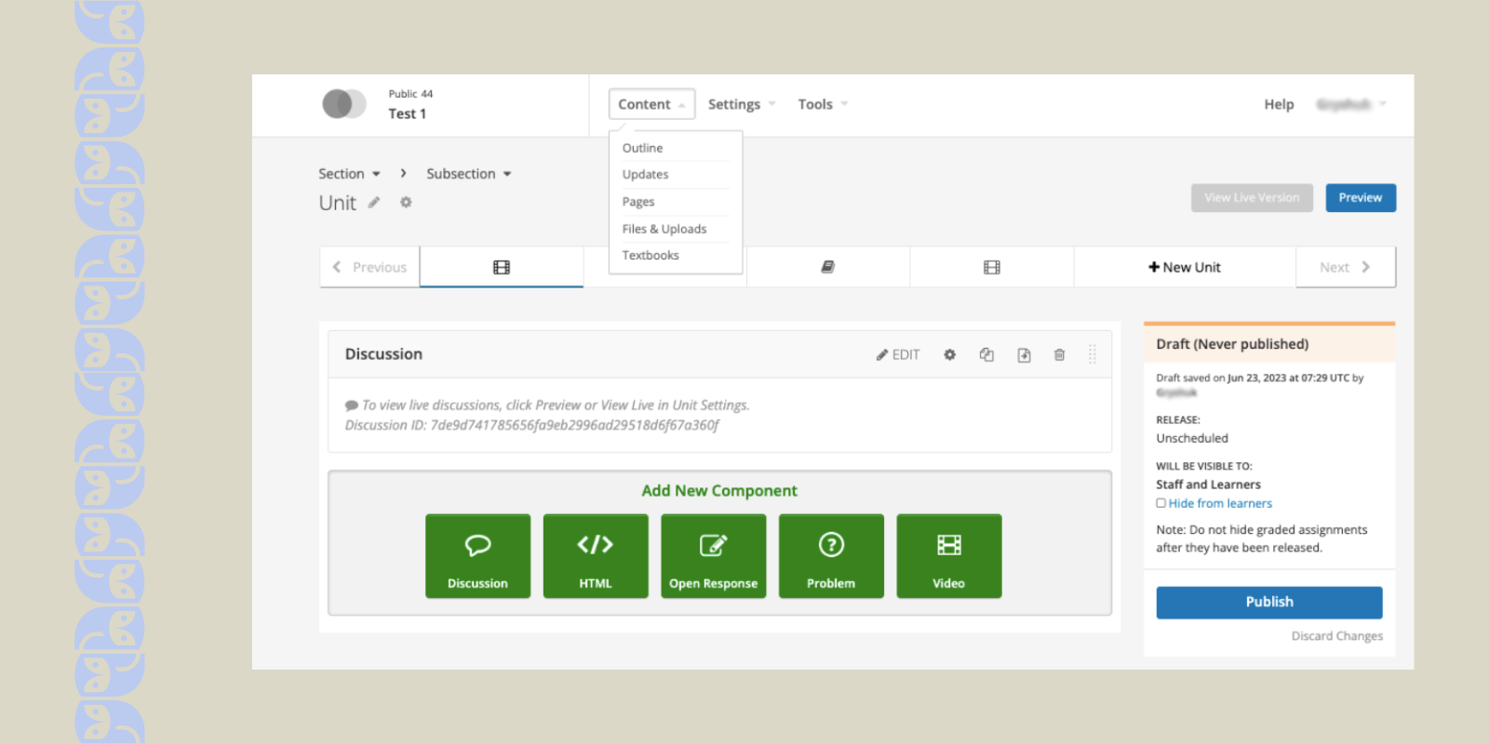Click the pencil EDIT button for Discussion
This screenshot has height=744, width=1489.
coord(897,354)
